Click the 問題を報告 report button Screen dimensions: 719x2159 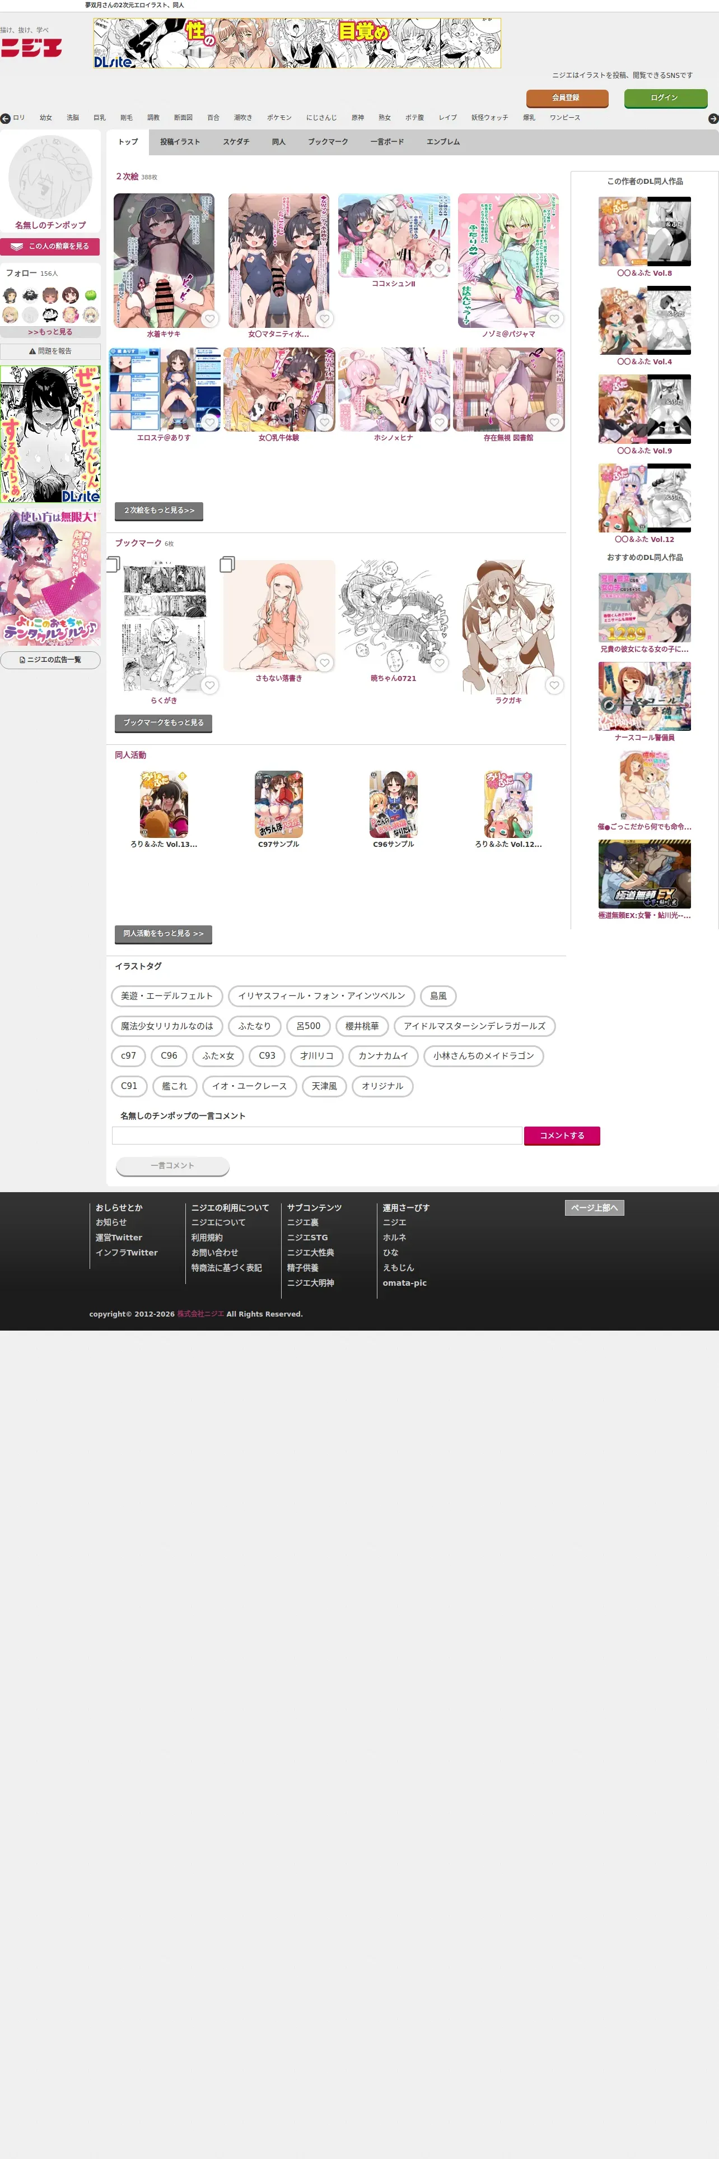50,352
